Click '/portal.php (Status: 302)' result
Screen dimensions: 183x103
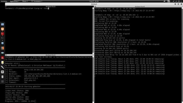pos(17,97)
